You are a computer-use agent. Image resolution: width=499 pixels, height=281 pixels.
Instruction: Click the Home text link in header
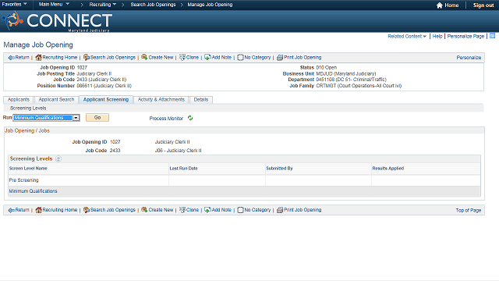pyautogui.click(x=451, y=5)
